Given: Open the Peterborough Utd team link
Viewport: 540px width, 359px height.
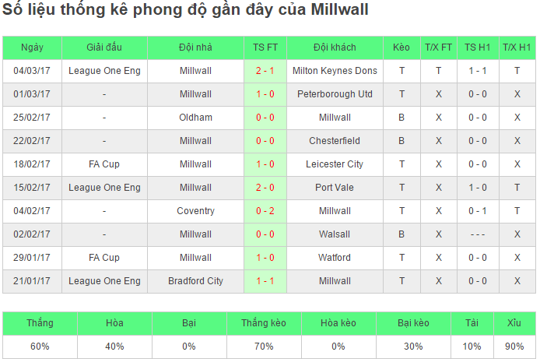Looking at the screenshot, I should coord(335,94).
